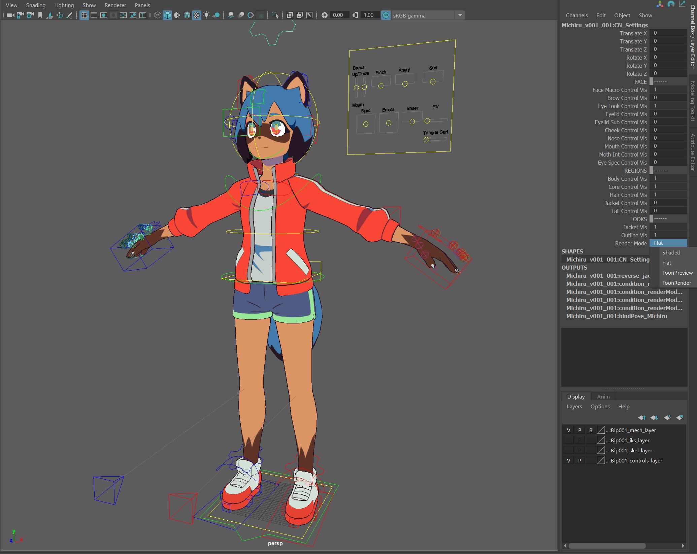Open the layer editor Help menu
This screenshot has height=554, width=697.
(x=624, y=406)
